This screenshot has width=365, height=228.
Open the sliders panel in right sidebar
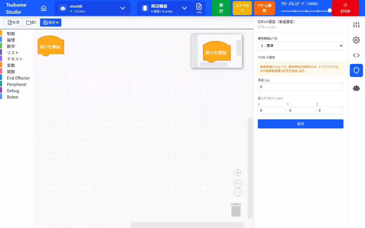356,25
